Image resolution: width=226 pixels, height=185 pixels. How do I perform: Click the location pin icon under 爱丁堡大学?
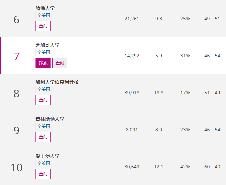39,163
